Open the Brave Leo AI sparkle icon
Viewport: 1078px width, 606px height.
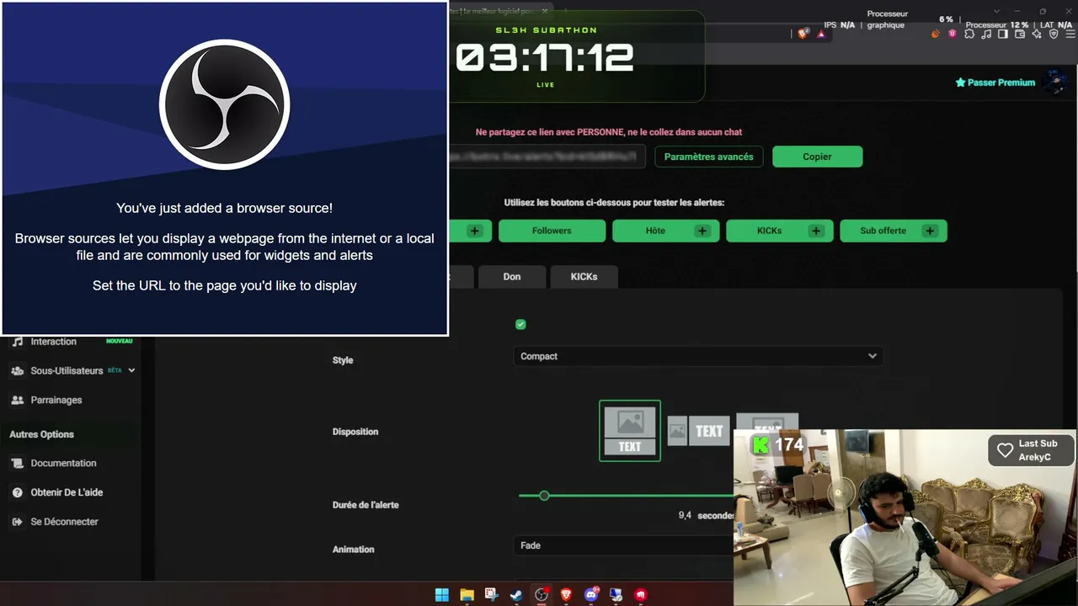tap(1037, 34)
